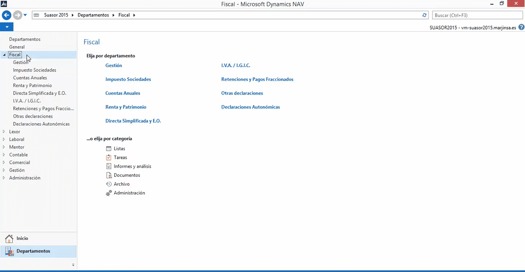Open the Cuentas Anuales department link
The image size is (525, 272).
[x=123, y=93]
